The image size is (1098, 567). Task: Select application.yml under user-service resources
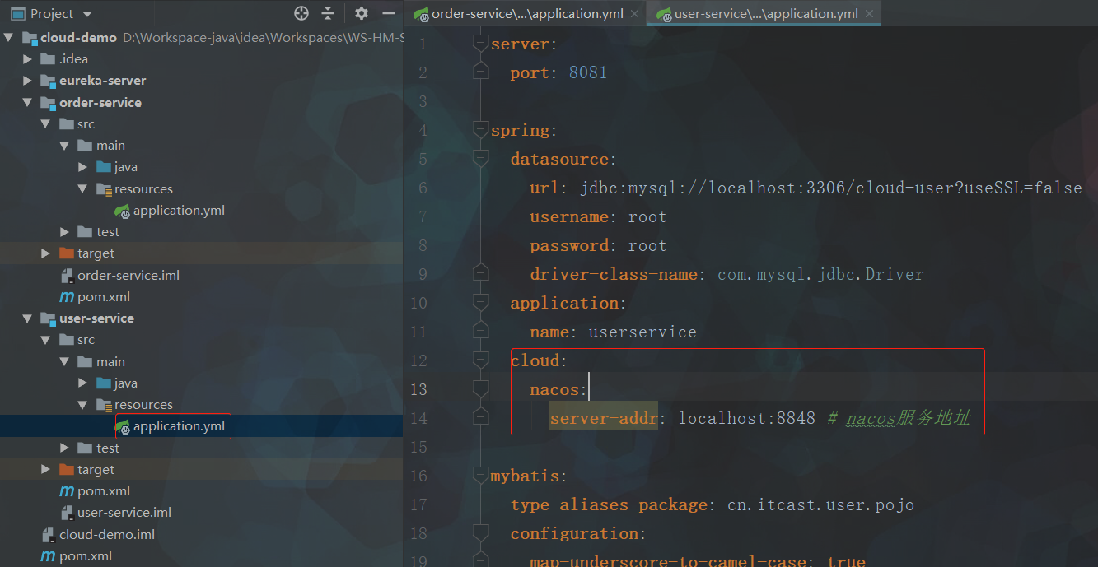pyautogui.click(x=179, y=426)
